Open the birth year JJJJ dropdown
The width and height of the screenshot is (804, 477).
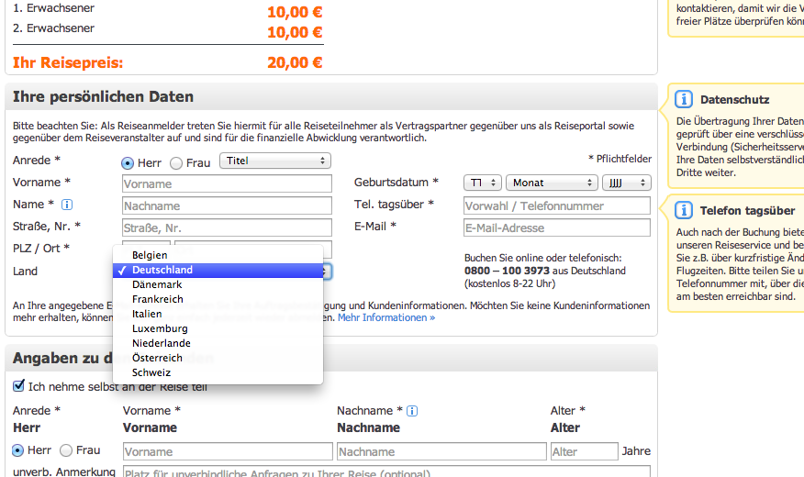click(x=627, y=183)
